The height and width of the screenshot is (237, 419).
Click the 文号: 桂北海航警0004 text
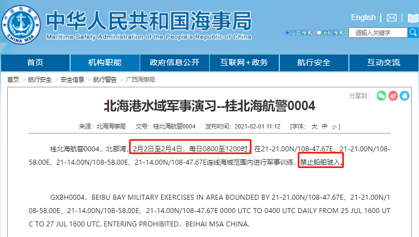pyautogui.click(x=165, y=126)
